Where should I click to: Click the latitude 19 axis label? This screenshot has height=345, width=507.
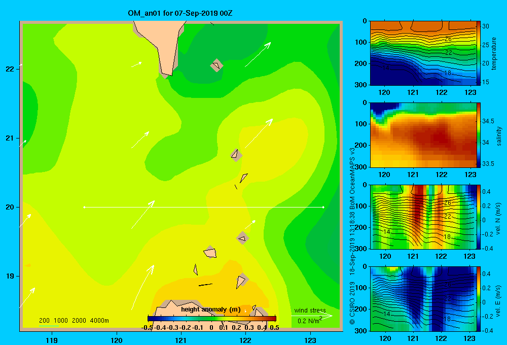coord(10,276)
